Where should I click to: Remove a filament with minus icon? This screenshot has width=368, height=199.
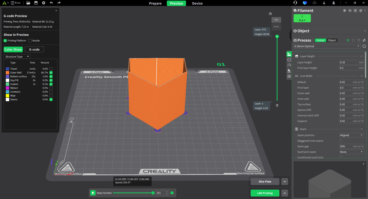pos(350,10)
